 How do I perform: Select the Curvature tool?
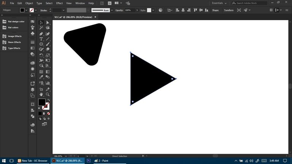pyautogui.click(x=48, y=34)
